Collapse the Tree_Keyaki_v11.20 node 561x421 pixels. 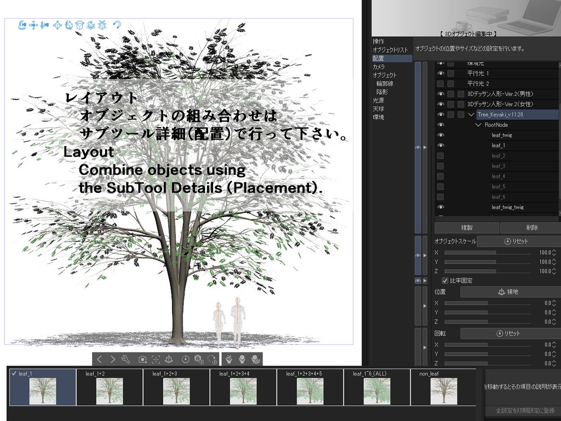pyautogui.click(x=471, y=114)
